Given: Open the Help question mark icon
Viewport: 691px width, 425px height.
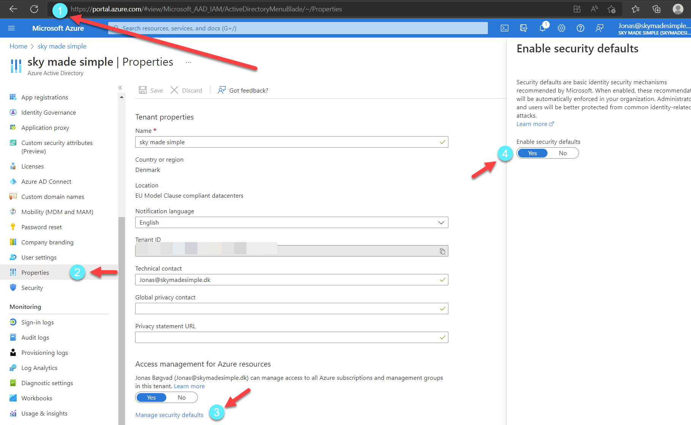Looking at the screenshot, I should tap(581, 28).
